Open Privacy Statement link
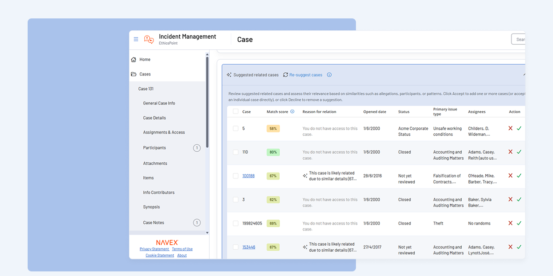Viewport: 553px width, 276px height. pos(154,249)
